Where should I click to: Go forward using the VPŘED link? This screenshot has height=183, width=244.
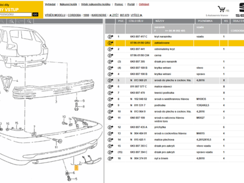137,15
